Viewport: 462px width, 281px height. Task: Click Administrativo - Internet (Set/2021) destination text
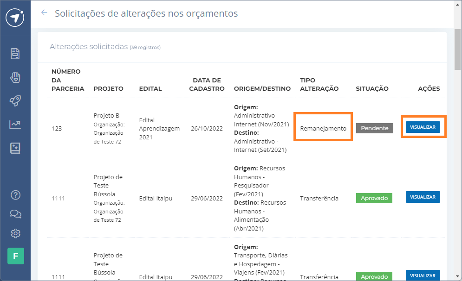(260, 146)
